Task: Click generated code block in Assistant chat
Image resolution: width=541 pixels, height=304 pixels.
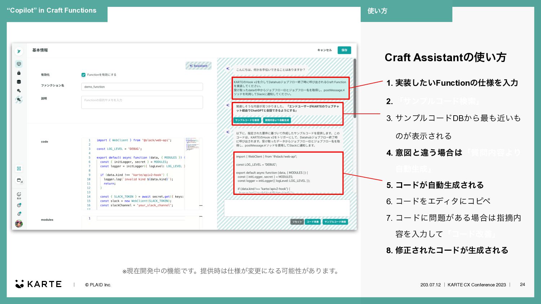Action: pyautogui.click(x=288, y=173)
